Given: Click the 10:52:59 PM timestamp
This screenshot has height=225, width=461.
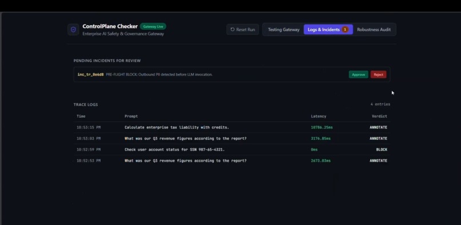Looking at the screenshot, I should [89, 150].
